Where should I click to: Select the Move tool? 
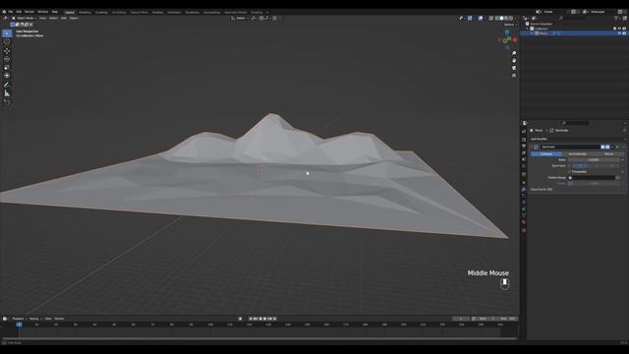click(x=7, y=51)
